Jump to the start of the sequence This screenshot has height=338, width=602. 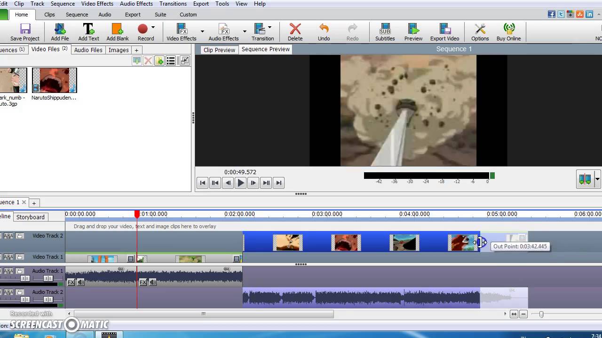tap(202, 183)
